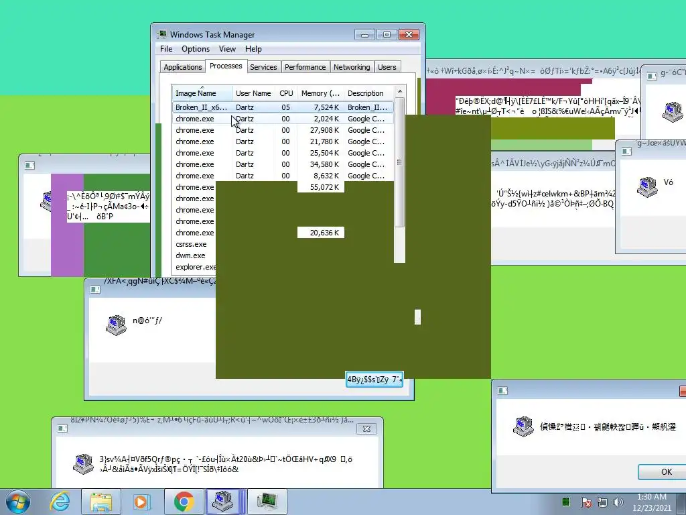
Task: Click the computer icon in the Chinese-text dialog
Action: pos(523,426)
